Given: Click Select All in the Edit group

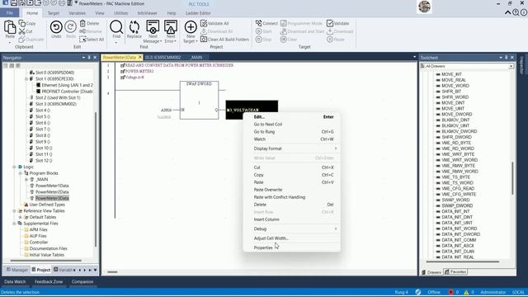Looking at the screenshot, I should click(92, 40).
